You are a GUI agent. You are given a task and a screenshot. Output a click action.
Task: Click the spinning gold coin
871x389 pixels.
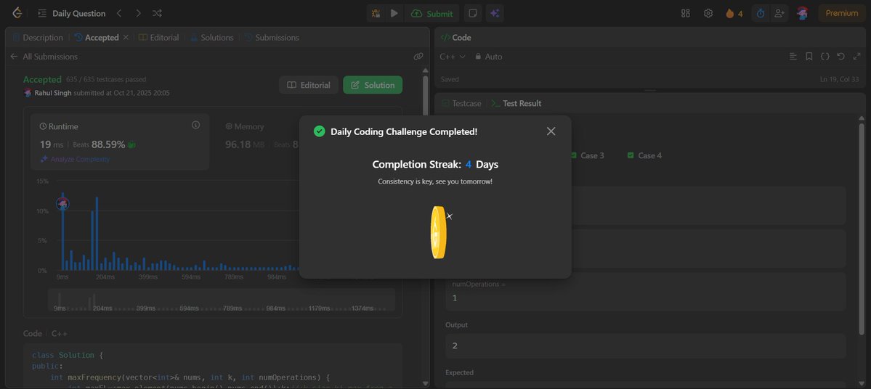tap(438, 232)
